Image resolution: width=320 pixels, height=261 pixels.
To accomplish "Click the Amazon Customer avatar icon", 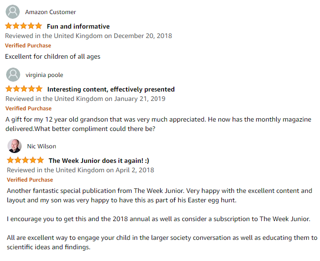I will click(x=13, y=12).
